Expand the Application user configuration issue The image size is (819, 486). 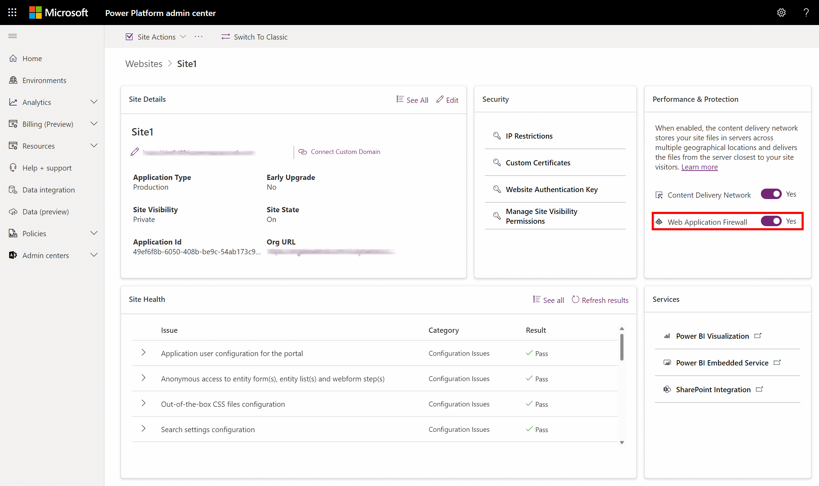click(x=144, y=353)
